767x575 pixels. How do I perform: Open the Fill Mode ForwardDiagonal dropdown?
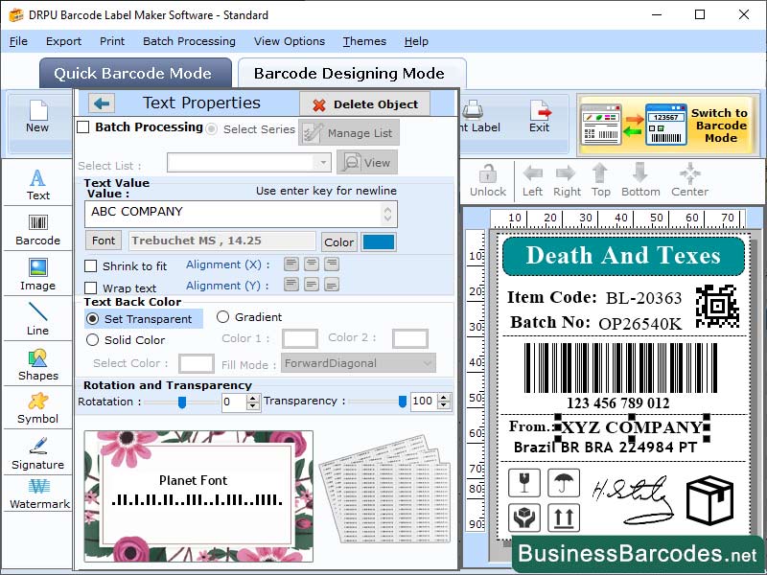point(358,363)
